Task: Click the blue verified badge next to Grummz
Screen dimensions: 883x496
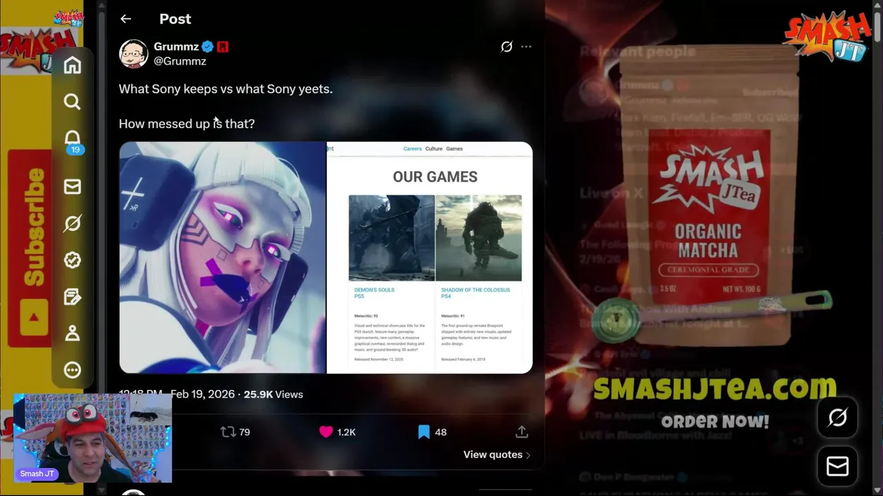Action: [208, 47]
